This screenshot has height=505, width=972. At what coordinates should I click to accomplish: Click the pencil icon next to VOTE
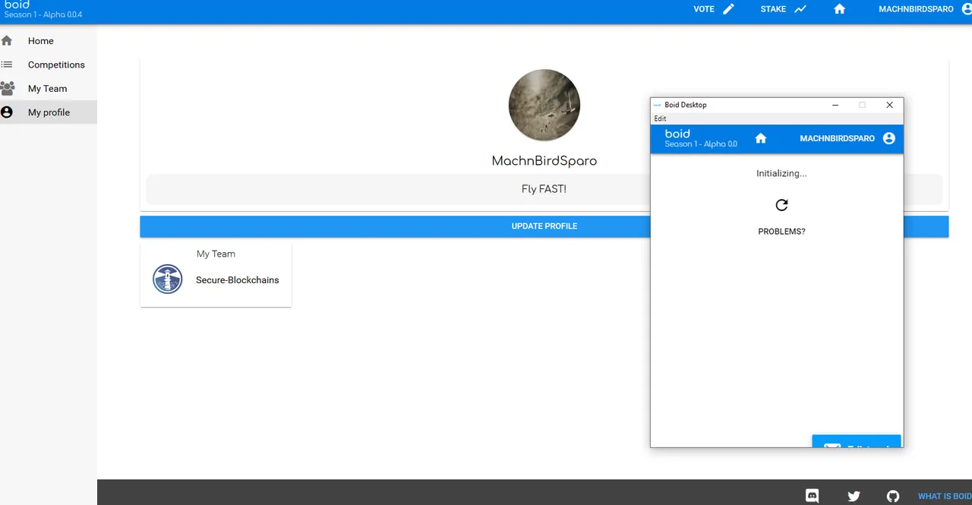coord(728,9)
